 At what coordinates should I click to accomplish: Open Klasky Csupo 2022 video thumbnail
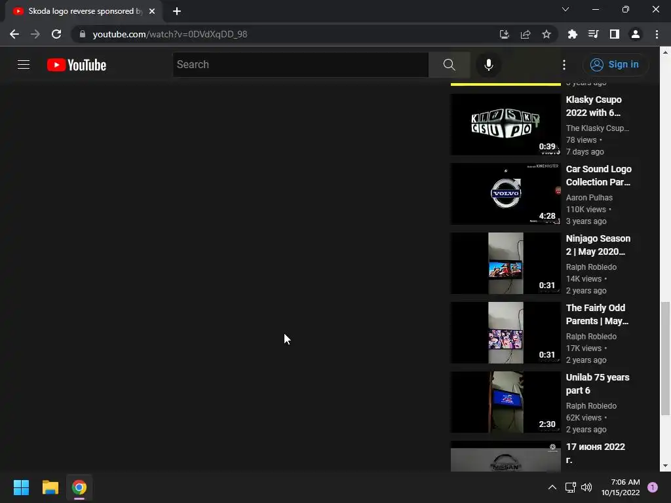tap(505, 124)
